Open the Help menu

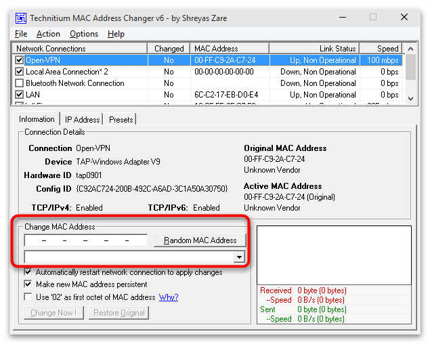click(x=116, y=34)
